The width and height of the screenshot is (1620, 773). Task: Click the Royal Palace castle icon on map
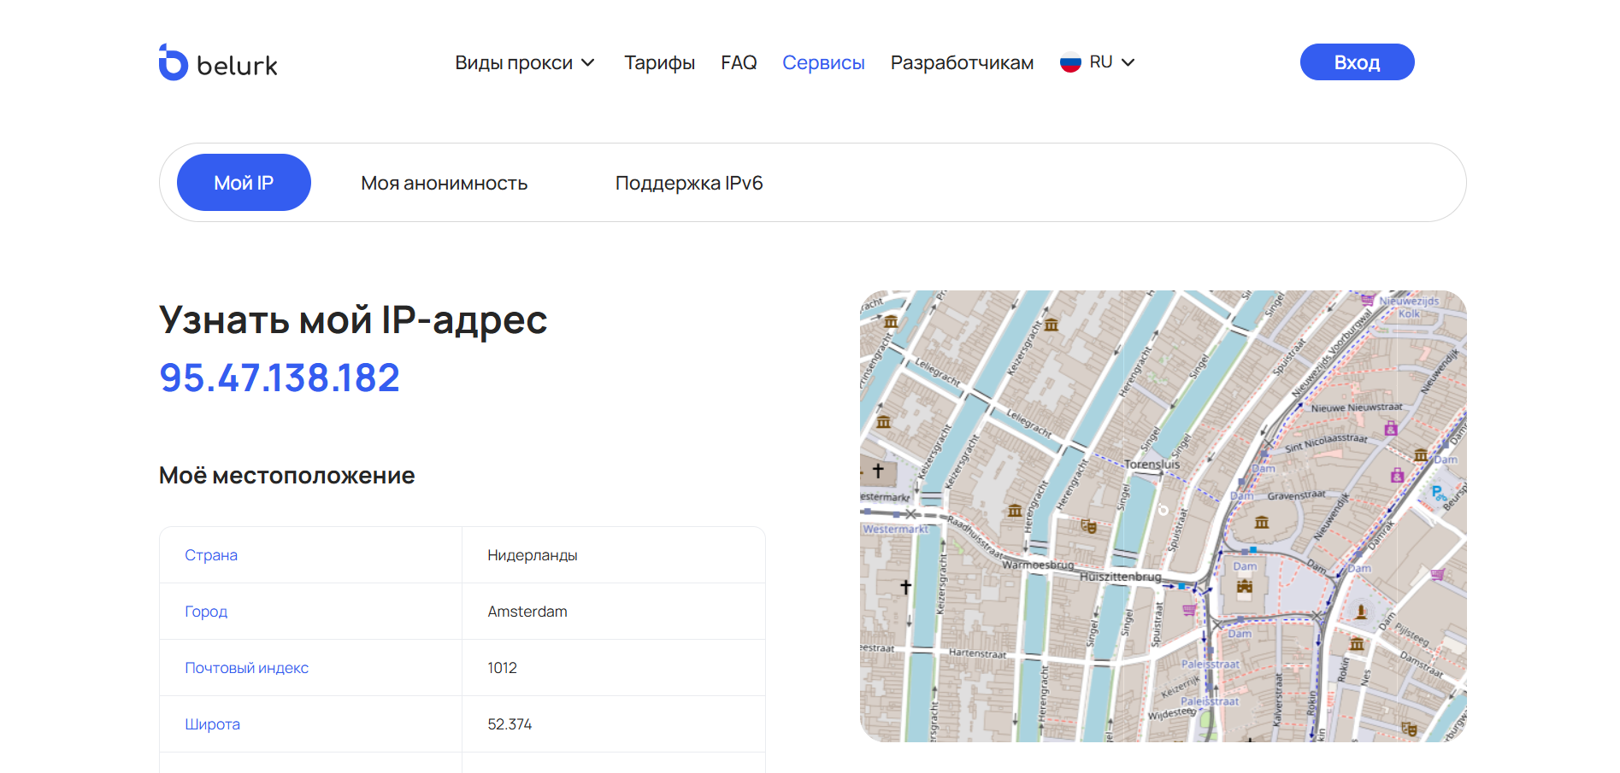pyautogui.click(x=1245, y=587)
